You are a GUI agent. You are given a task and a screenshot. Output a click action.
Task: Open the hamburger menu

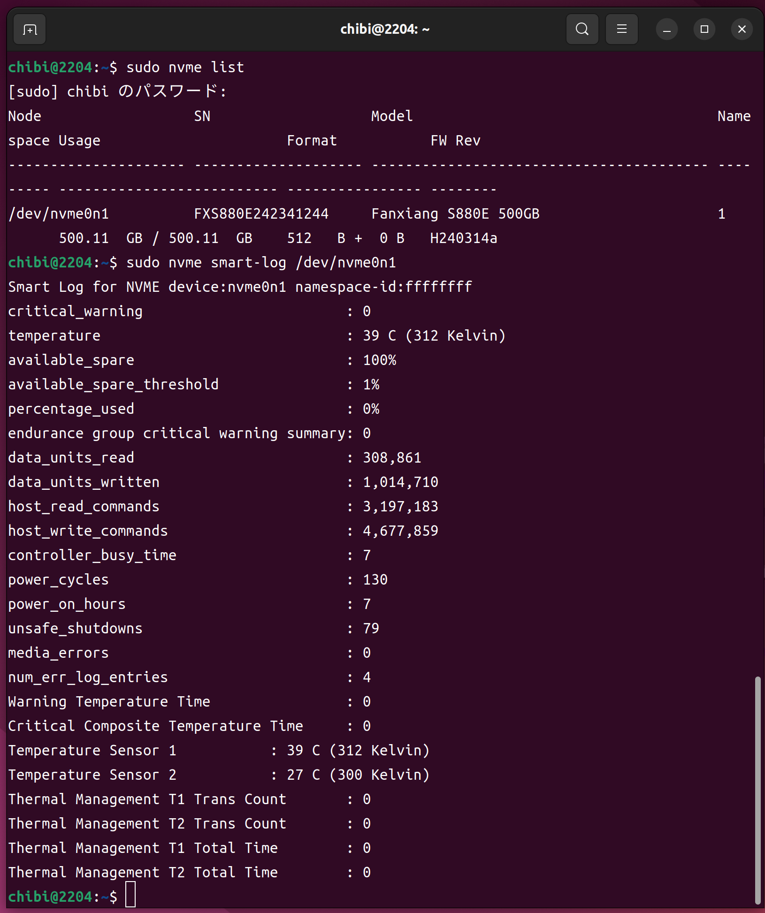click(x=621, y=30)
